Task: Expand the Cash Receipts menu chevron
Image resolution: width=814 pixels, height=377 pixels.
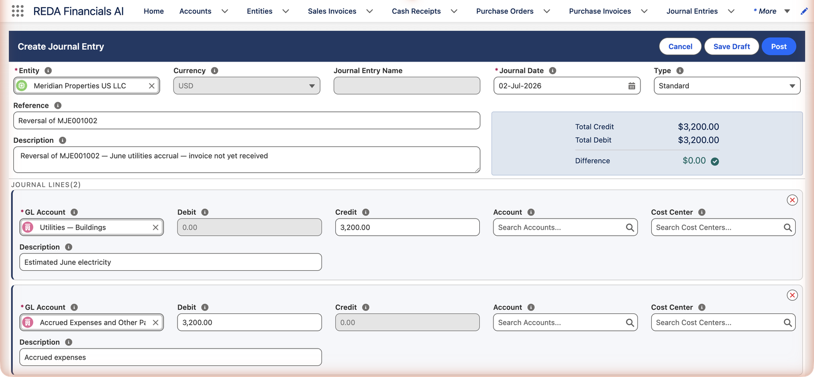Action: (454, 11)
